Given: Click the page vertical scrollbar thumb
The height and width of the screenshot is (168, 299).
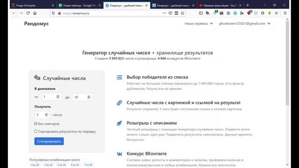Looking at the screenshot, I should pyautogui.click(x=287, y=63).
